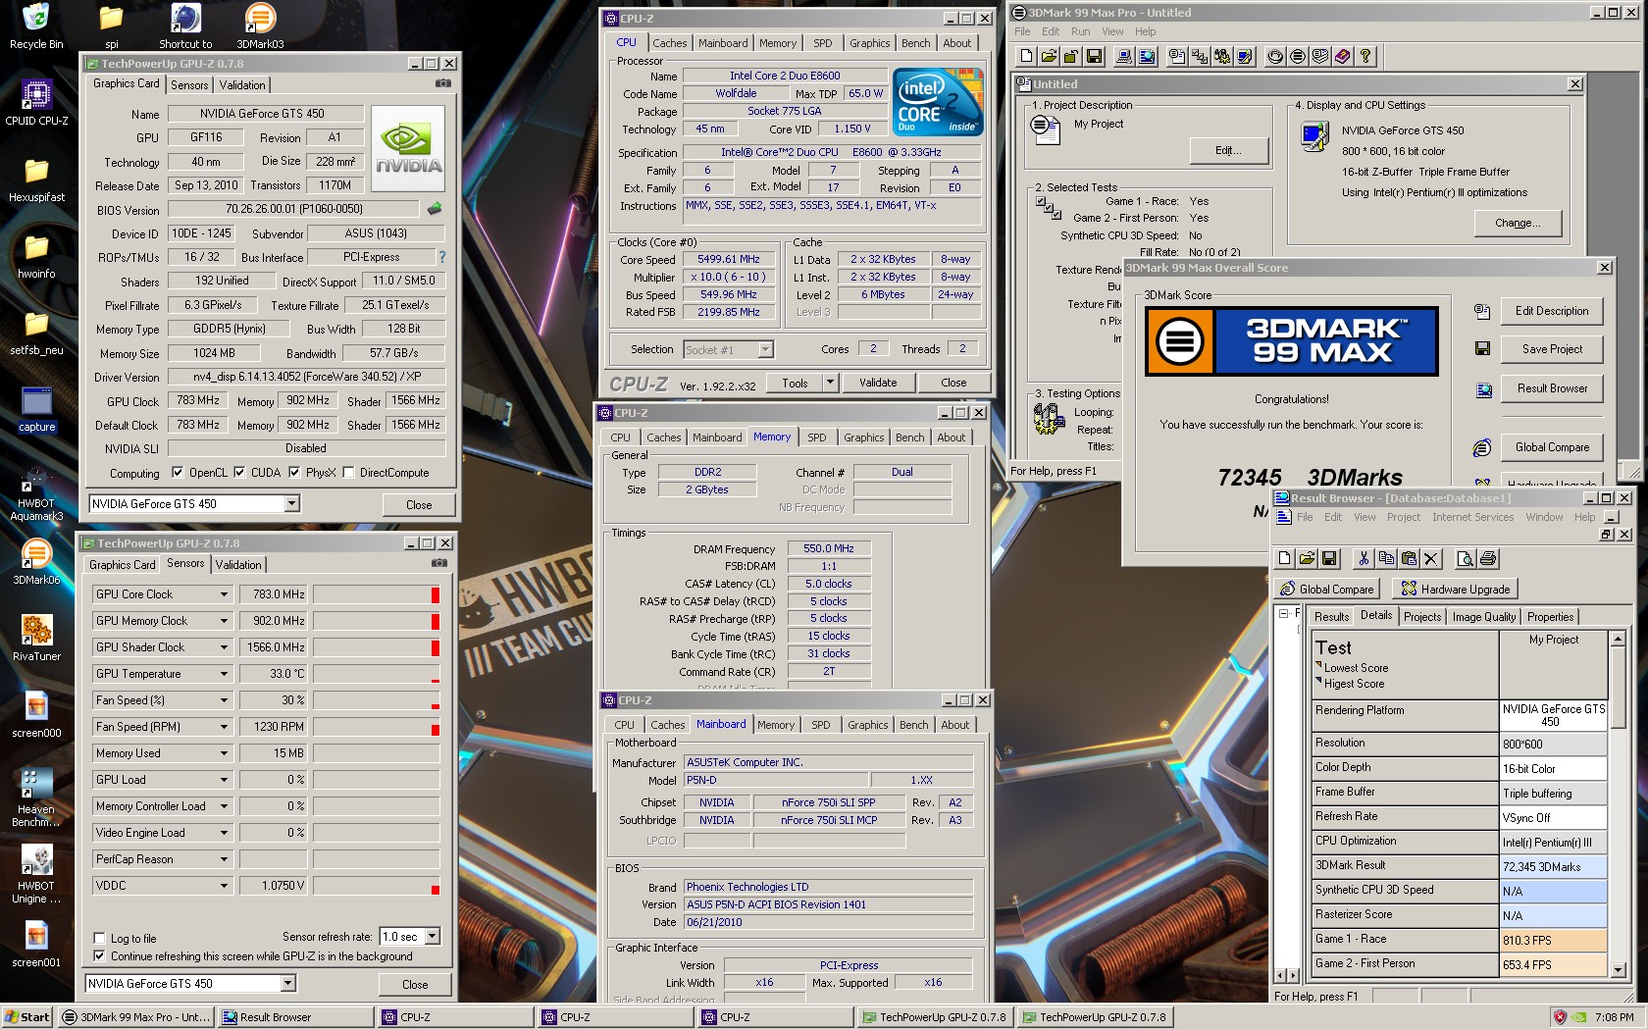Click Paste clipboard icon in Result Browser
Image resolution: width=1648 pixels, height=1030 pixels.
coord(1409,558)
